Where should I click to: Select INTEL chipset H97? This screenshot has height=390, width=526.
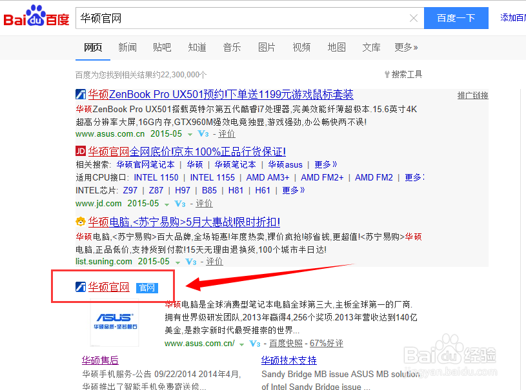tap(183, 190)
